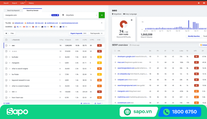Open the neilpatel.com suggestion link
The width and height of the screenshot is (207, 119).
(x=19, y=23)
